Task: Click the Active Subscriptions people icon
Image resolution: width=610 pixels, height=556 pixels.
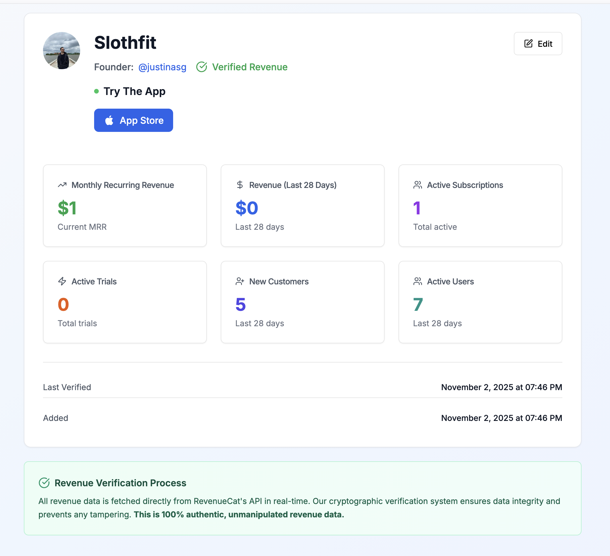Action: [x=418, y=185]
